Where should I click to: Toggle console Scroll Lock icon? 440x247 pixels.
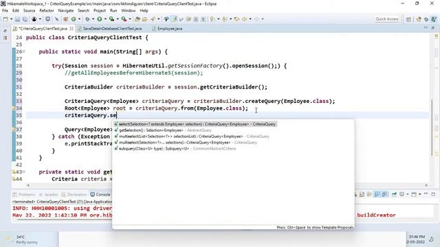point(362,194)
